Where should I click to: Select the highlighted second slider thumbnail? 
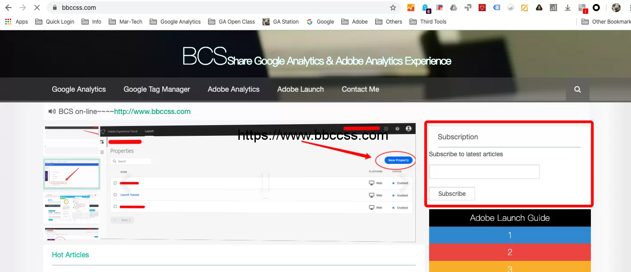tap(72, 174)
